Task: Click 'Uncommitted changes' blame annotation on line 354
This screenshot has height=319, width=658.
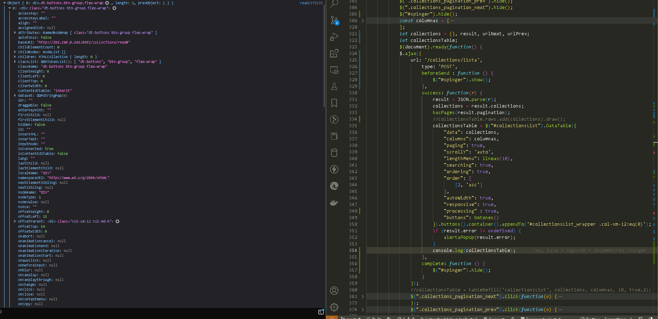Action: [x=620, y=251]
